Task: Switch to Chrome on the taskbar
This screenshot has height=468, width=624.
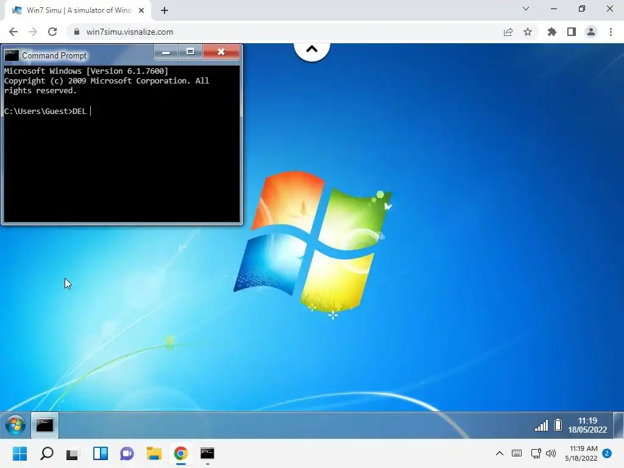Action: click(180, 453)
